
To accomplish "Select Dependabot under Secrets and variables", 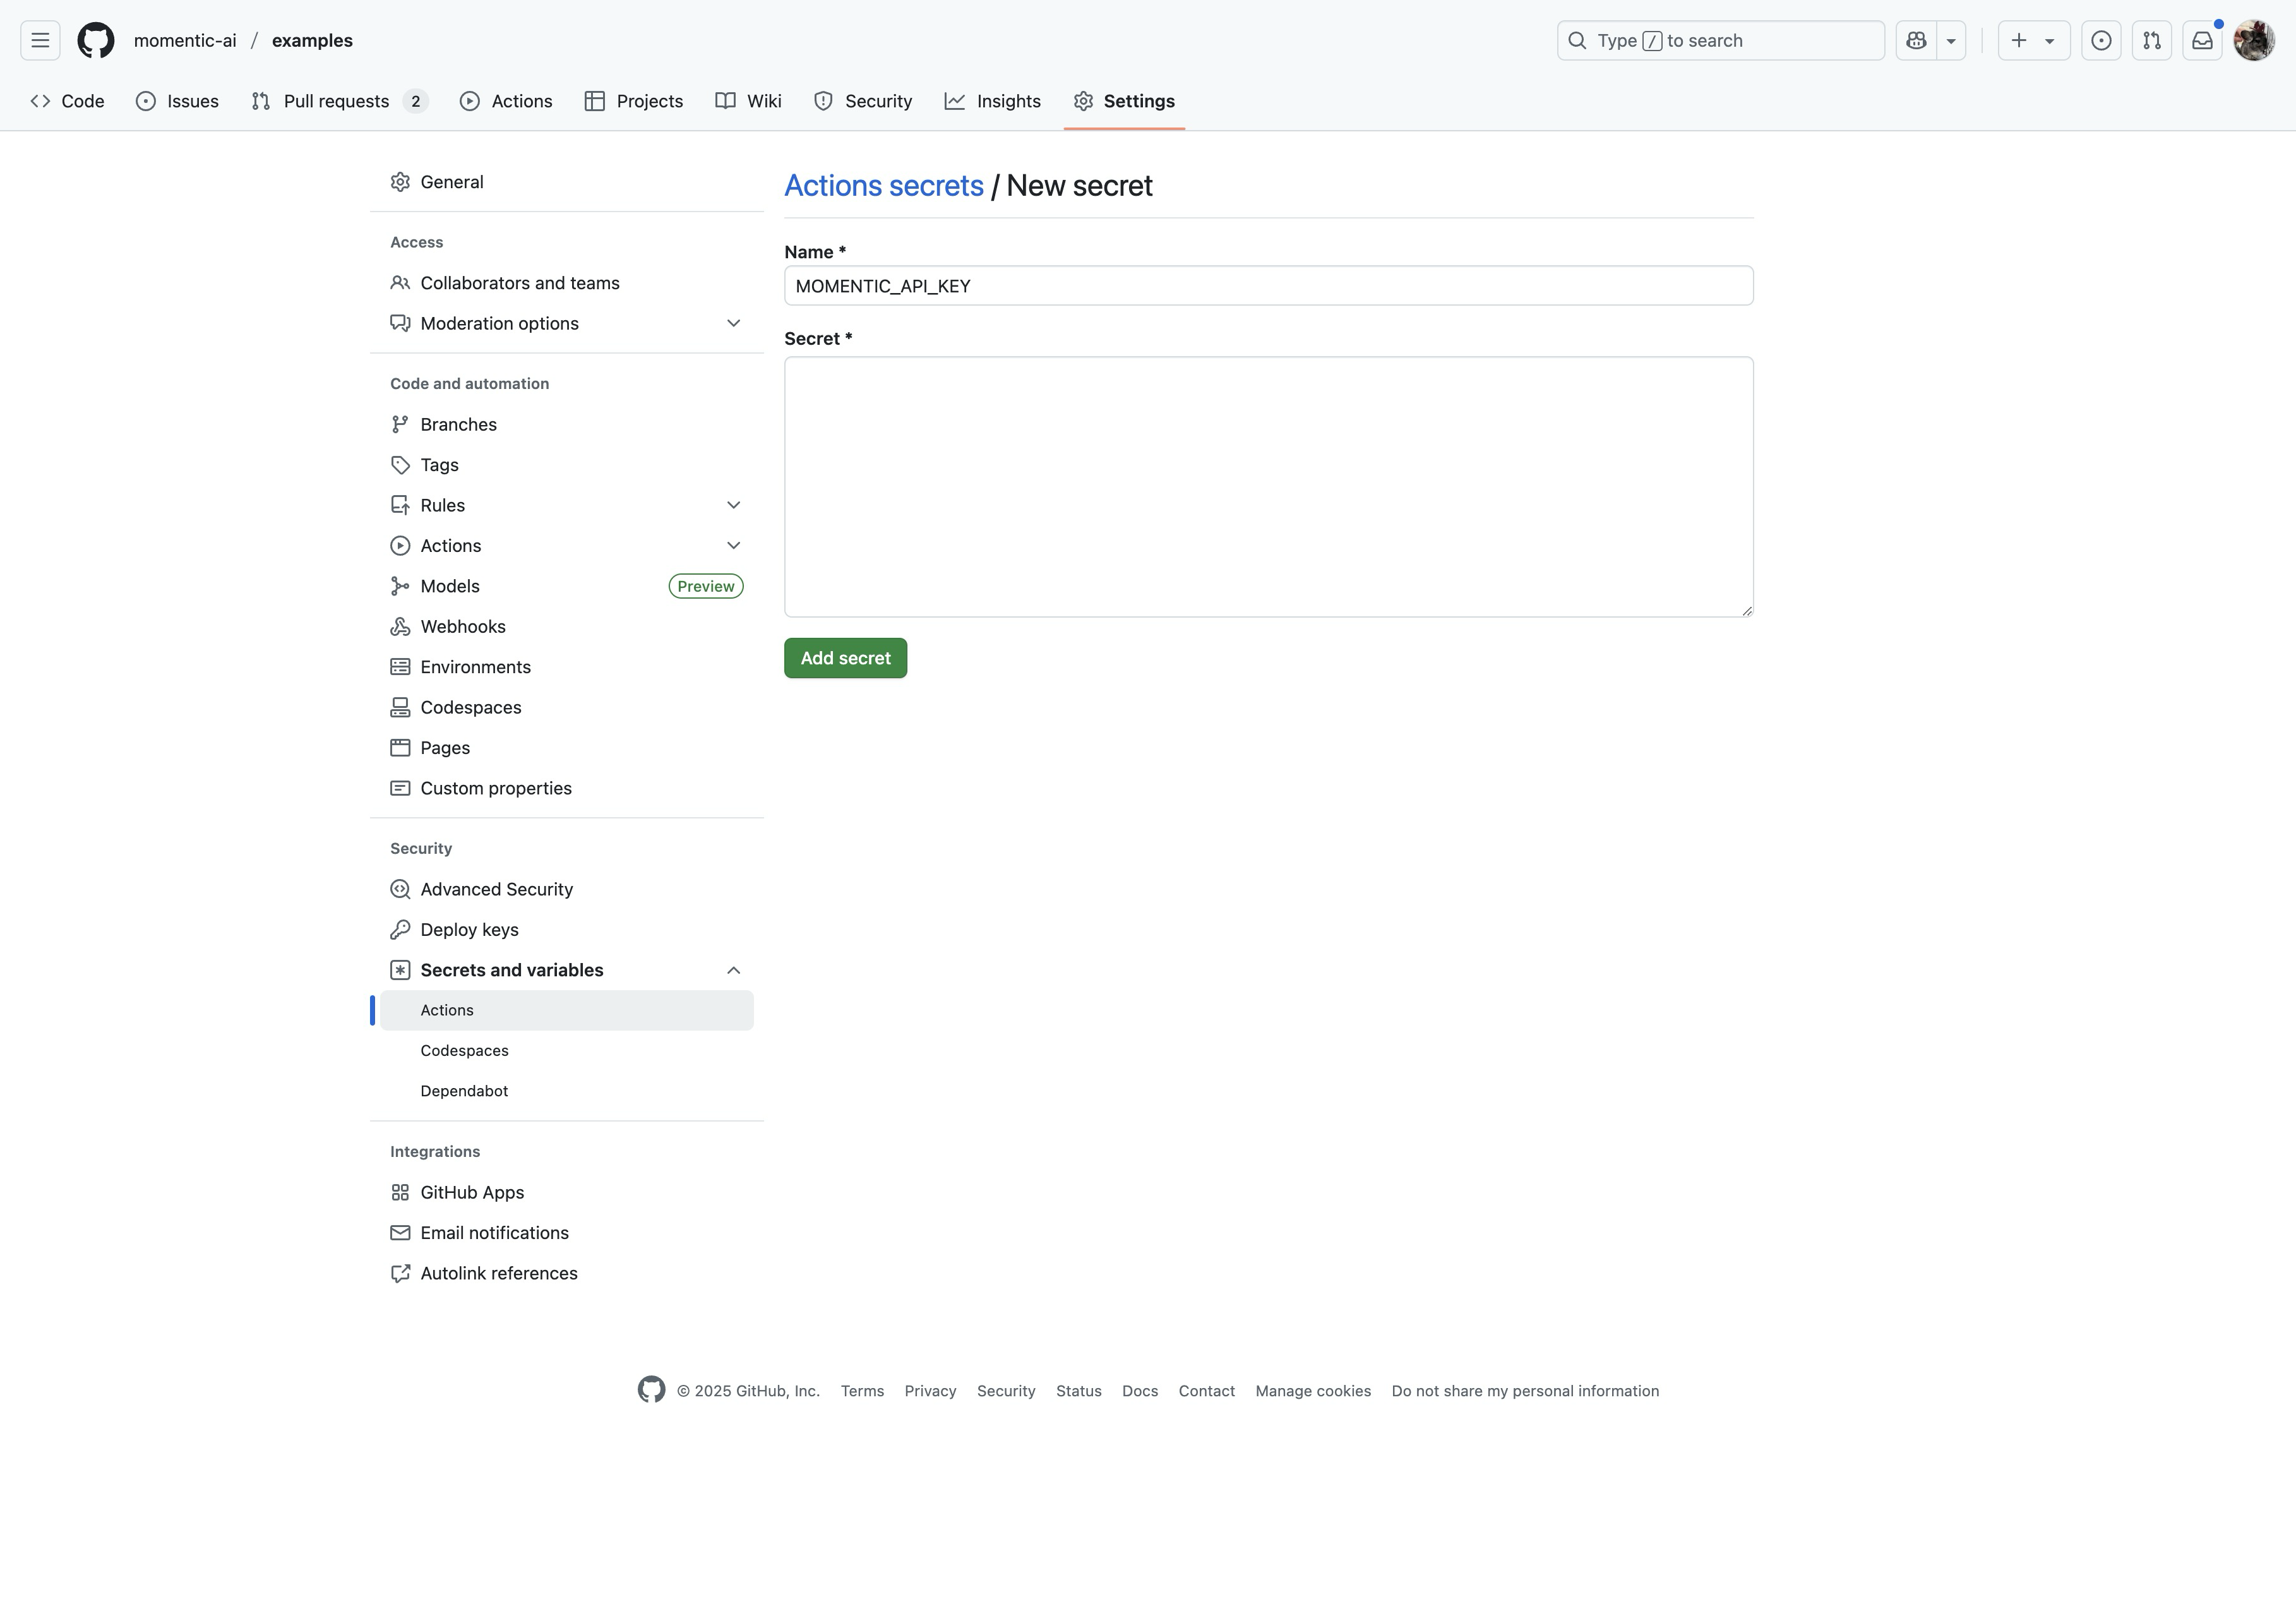I will coord(566,1091).
